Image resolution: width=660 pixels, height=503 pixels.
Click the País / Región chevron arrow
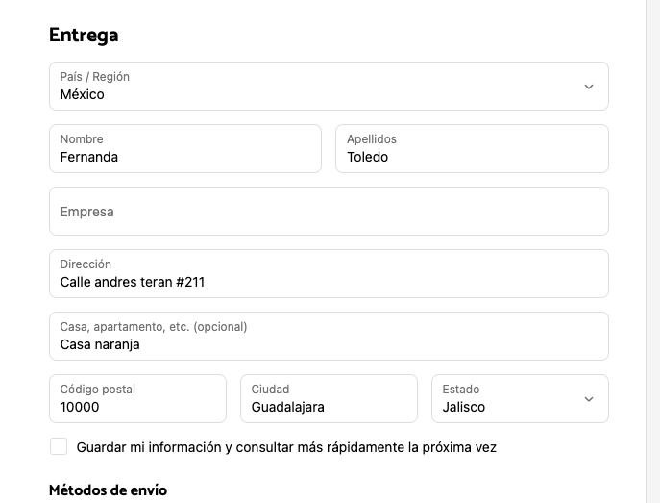point(589,87)
